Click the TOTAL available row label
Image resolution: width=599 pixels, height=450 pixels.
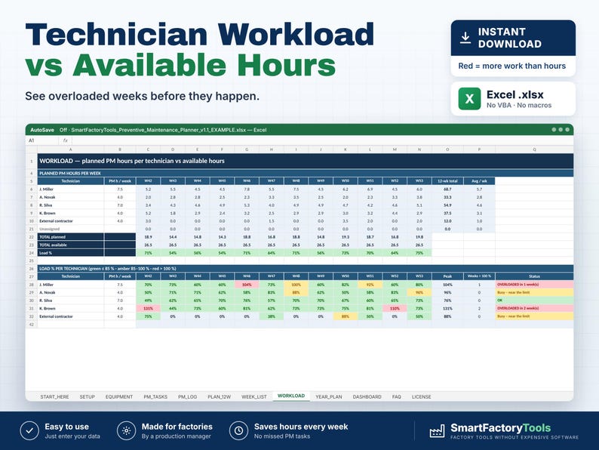click(x=71, y=245)
